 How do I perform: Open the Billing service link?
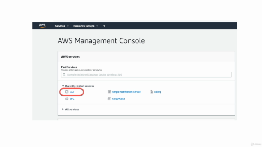pos(158,92)
